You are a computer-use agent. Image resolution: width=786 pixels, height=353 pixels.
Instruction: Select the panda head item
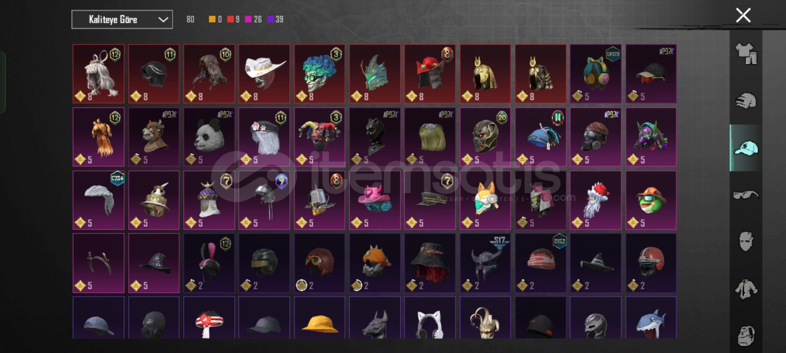coord(209,137)
